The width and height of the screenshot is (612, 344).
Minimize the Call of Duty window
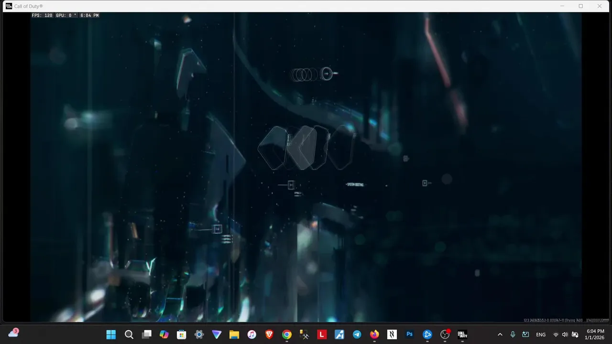[562, 6]
